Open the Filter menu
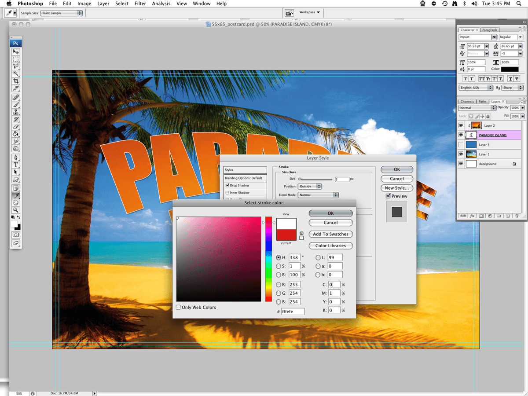528x396 pixels. [x=140, y=4]
